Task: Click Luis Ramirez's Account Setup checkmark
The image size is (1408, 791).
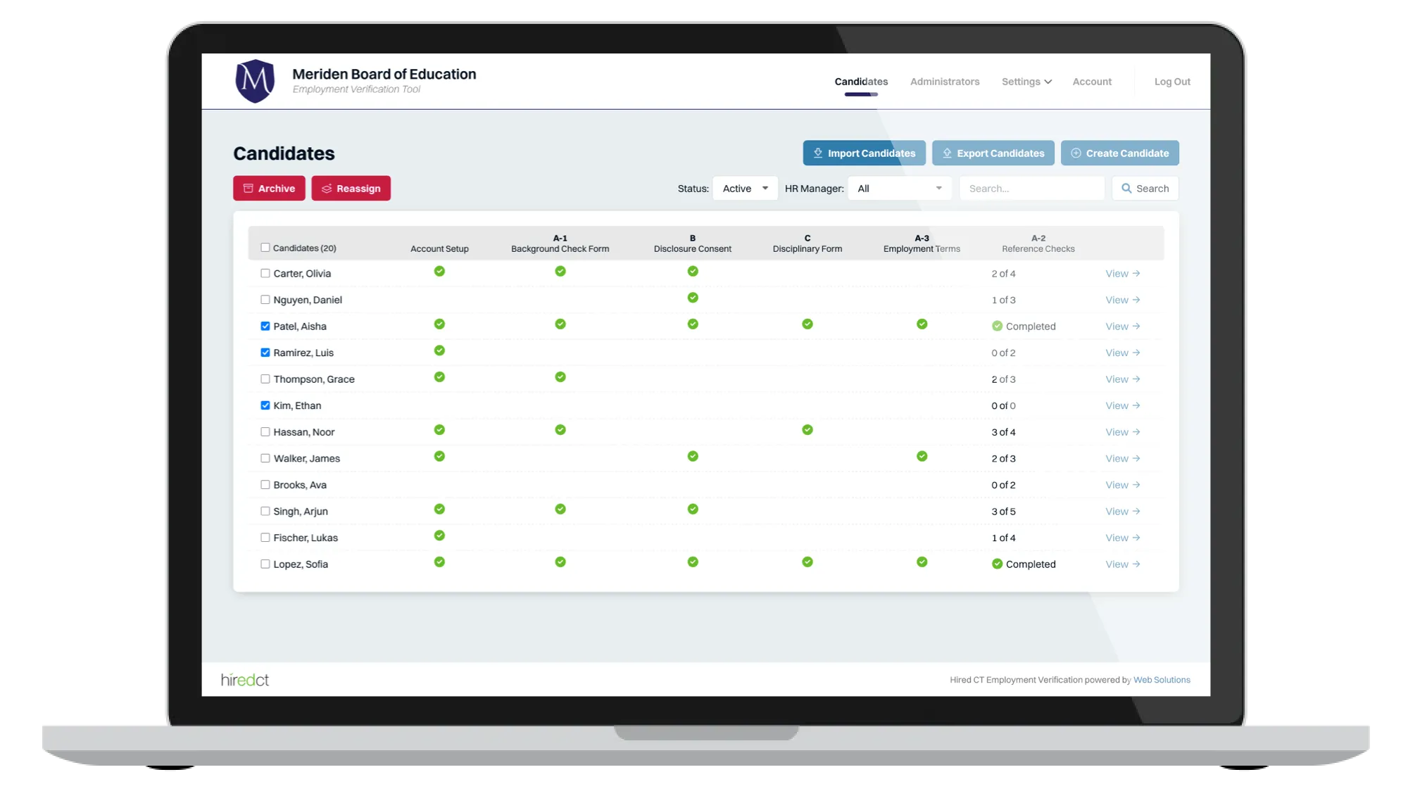Action: [439, 350]
